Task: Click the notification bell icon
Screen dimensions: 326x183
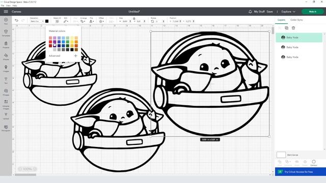Action: (250, 12)
